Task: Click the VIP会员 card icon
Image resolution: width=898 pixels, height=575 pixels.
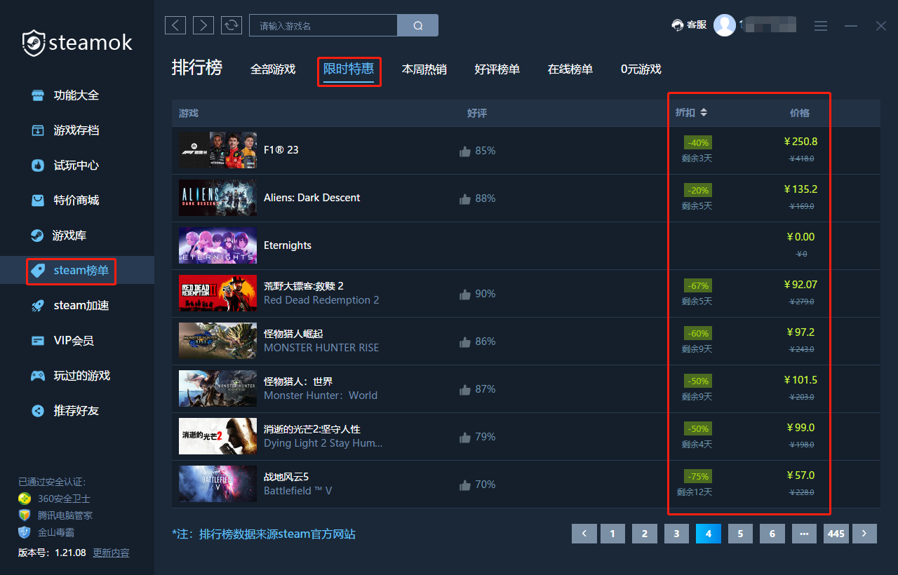Action: 38,341
